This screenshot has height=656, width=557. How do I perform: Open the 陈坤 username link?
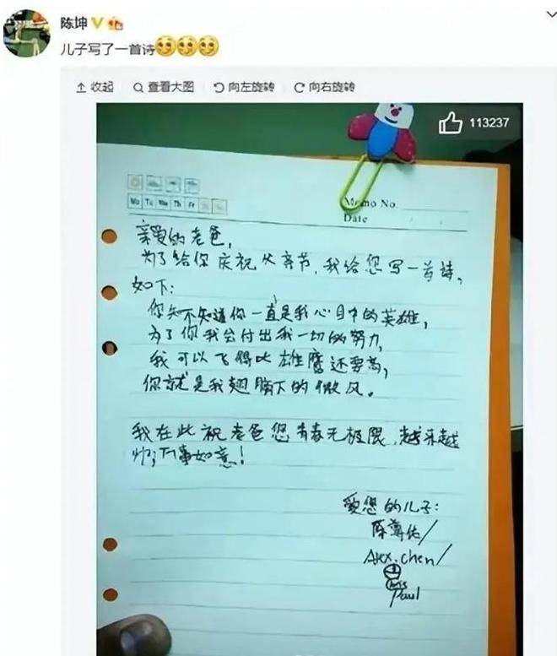coord(74,24)
